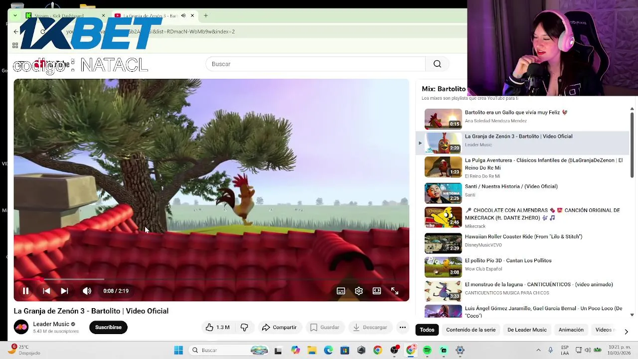The height and width of the screenshot is (359, 638).
Task: Close the Kick Dashboard tab
Action: coord(104,15)
